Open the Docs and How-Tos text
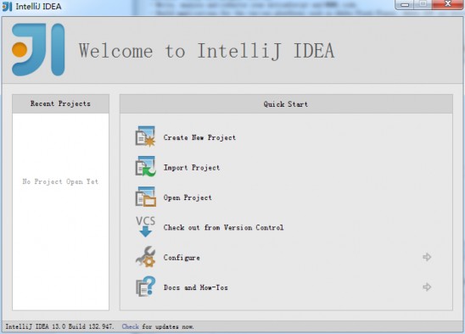The width and height of the screenshot is (465, 334). click(196, 287)
